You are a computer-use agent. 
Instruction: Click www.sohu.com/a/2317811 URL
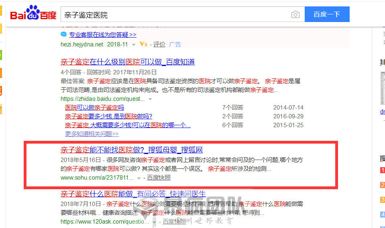pyautogui.click(x=97, y=178)
